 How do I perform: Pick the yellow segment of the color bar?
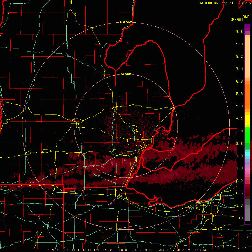247,120
